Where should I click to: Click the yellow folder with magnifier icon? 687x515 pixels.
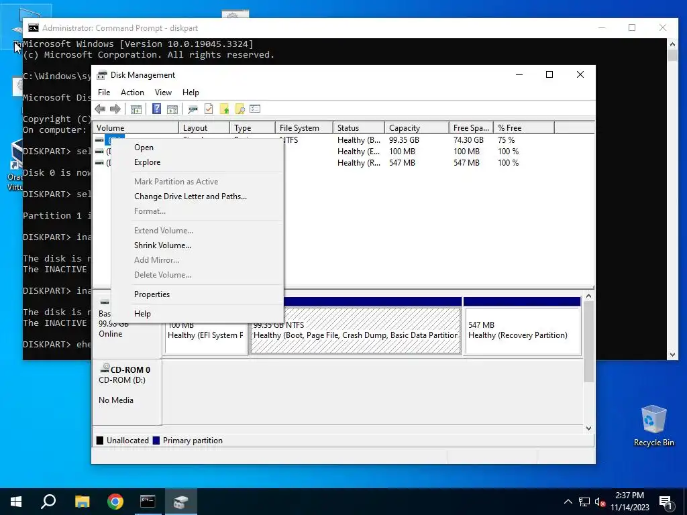pyautogui.click(x=240, y=109)
